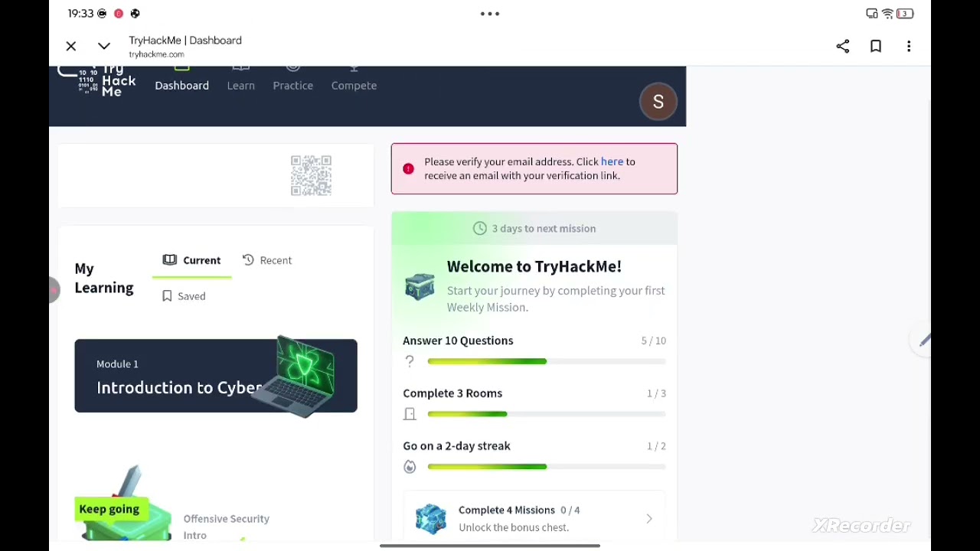Expand the browser tab down-chevron menu
Viewport: 980px width, 551px height.
[104, 47]
